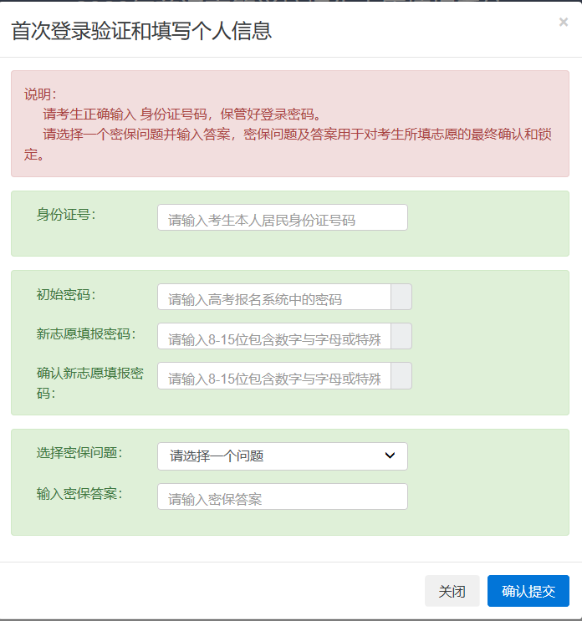Screen dimensions: 582x621
Task: Toggle visibility addon beside 初始密码 field
Action: (x=401, y=297)
